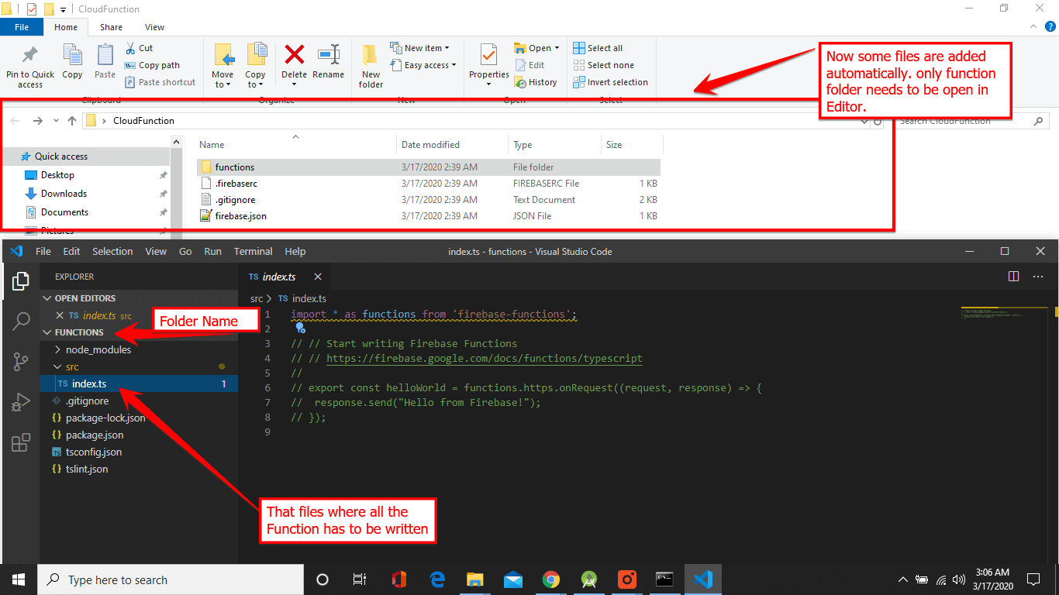Click Select none in ribbon
The height and width of the screenshot is (595, 1059).
603,65
